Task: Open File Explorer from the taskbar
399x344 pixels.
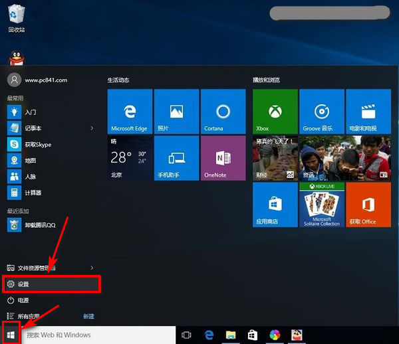Action: pyautogui.click(x=231, y=335)
